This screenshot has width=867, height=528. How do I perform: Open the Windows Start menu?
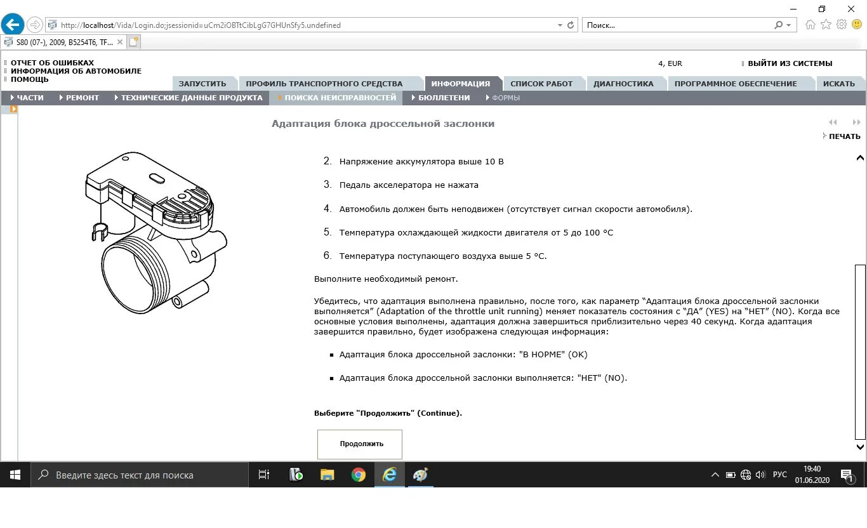click(x=15, y=475)
